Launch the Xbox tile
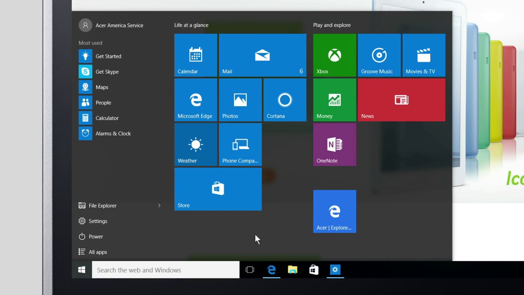The height and width of the screenshot is (295, 524). click(x=334, y=55)
